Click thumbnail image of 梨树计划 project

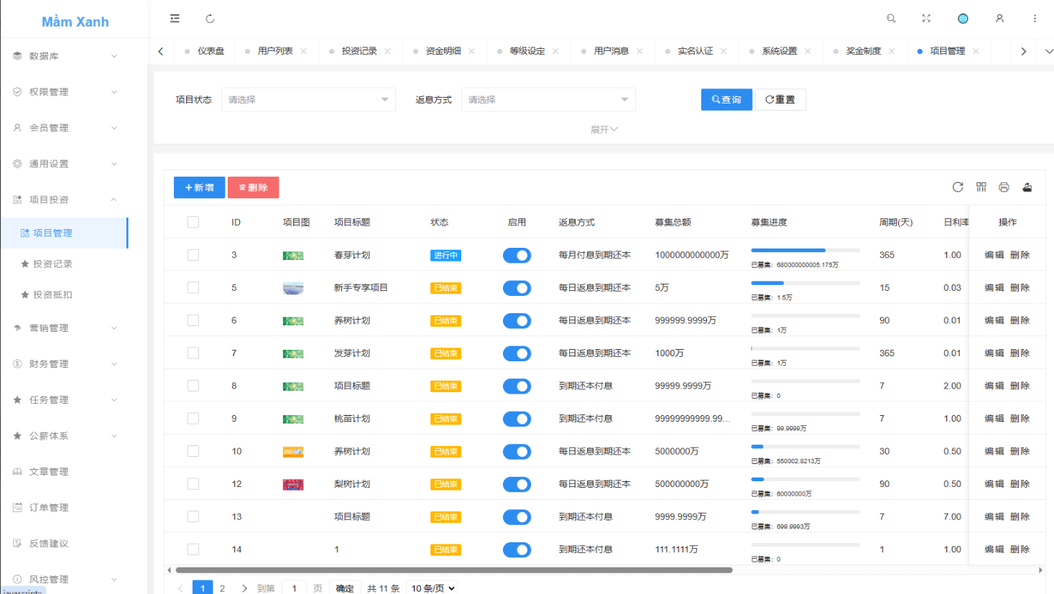[x=293, y=485]
